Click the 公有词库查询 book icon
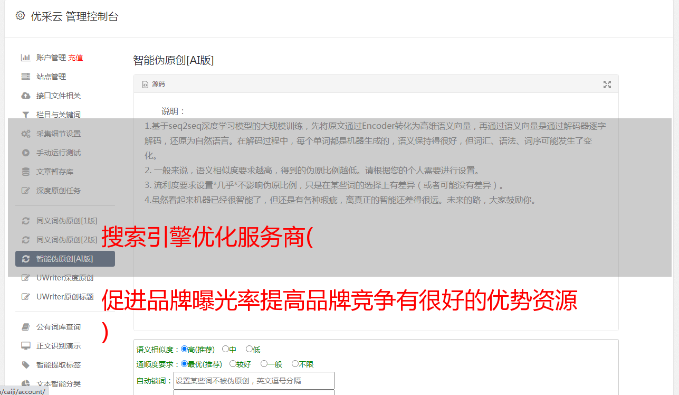 click(25, 327)
